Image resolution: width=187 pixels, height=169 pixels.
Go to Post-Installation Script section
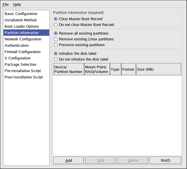coord(24,77)
